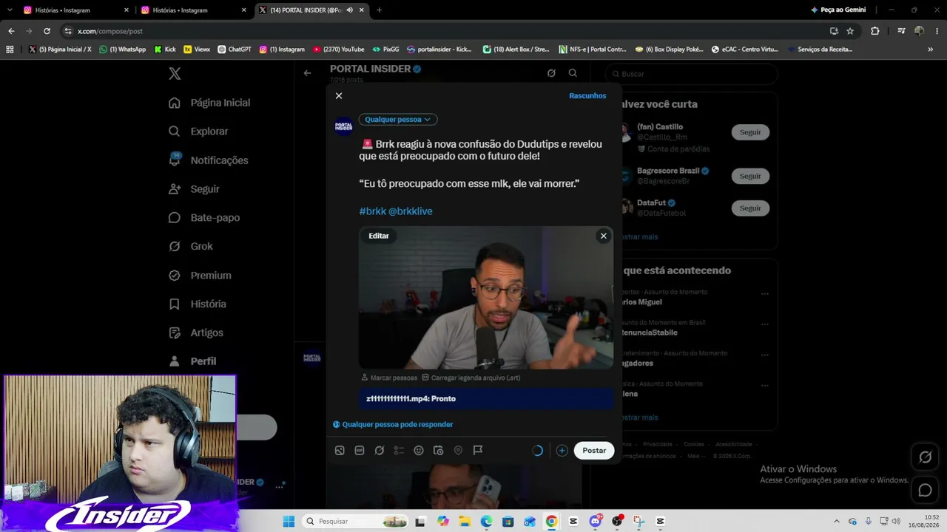
Task: Open Artigos in the sidebar
Action: coord(196,333)
